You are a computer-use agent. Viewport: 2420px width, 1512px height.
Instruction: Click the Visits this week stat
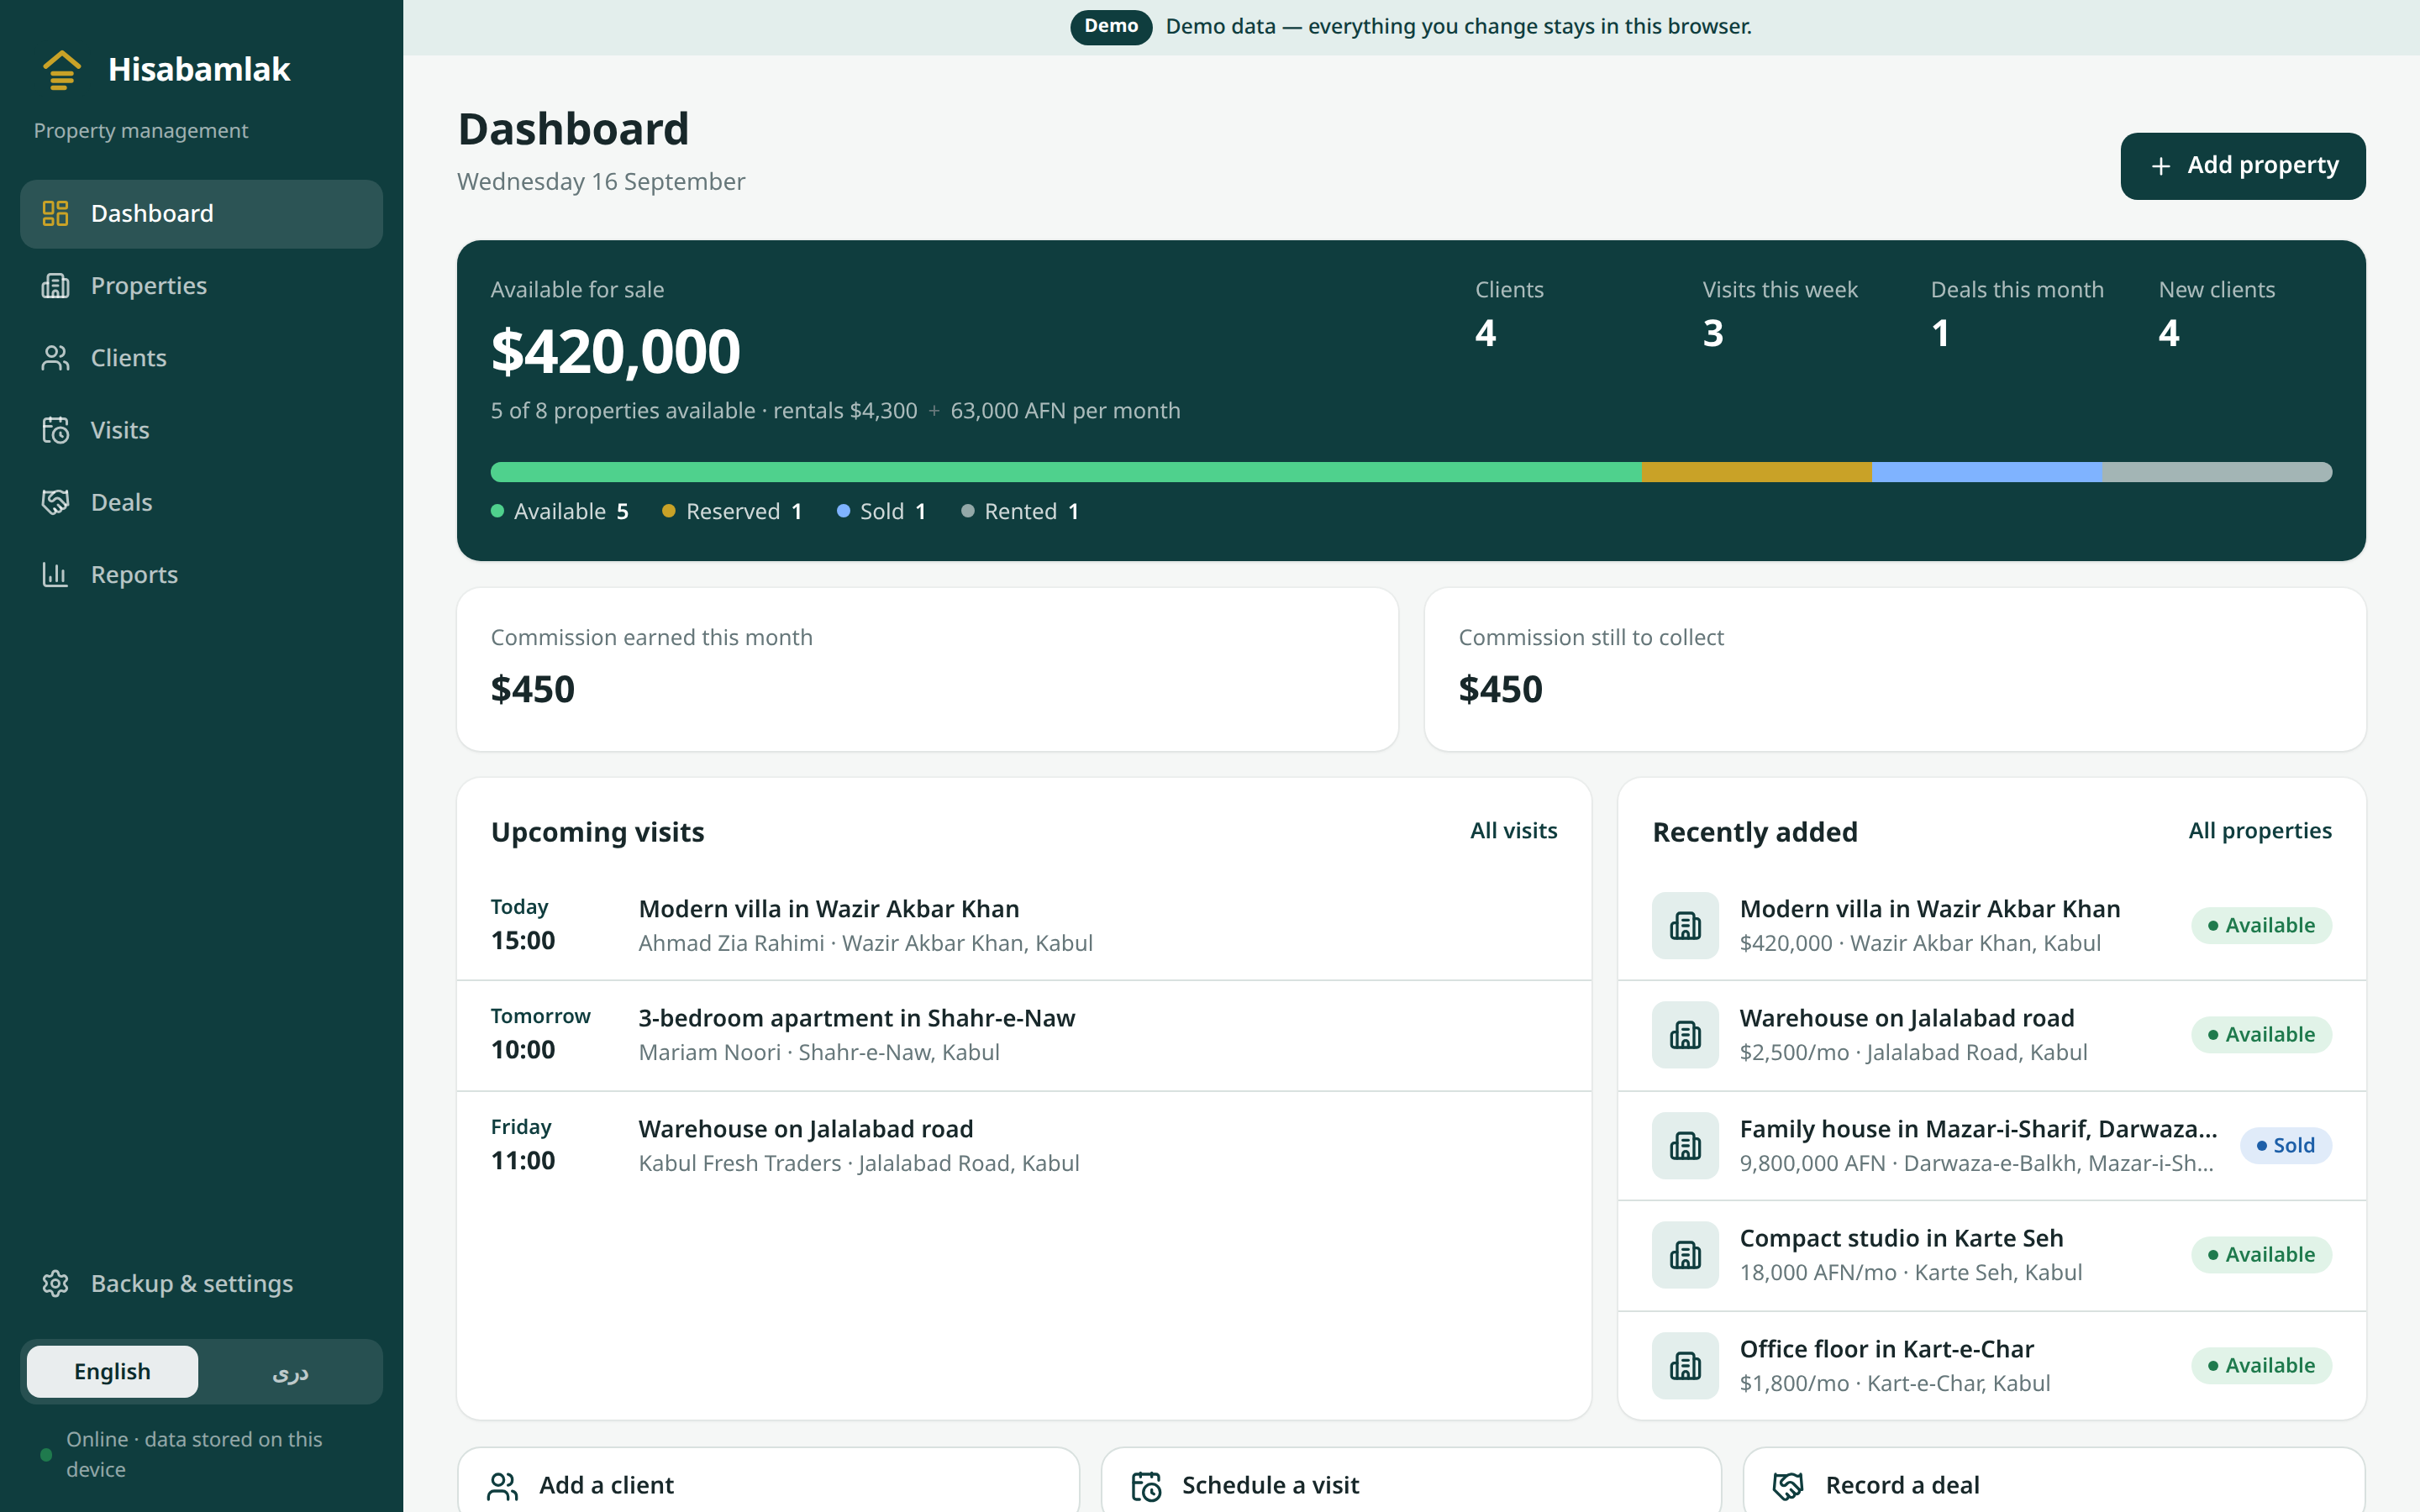pos(1780,314)
